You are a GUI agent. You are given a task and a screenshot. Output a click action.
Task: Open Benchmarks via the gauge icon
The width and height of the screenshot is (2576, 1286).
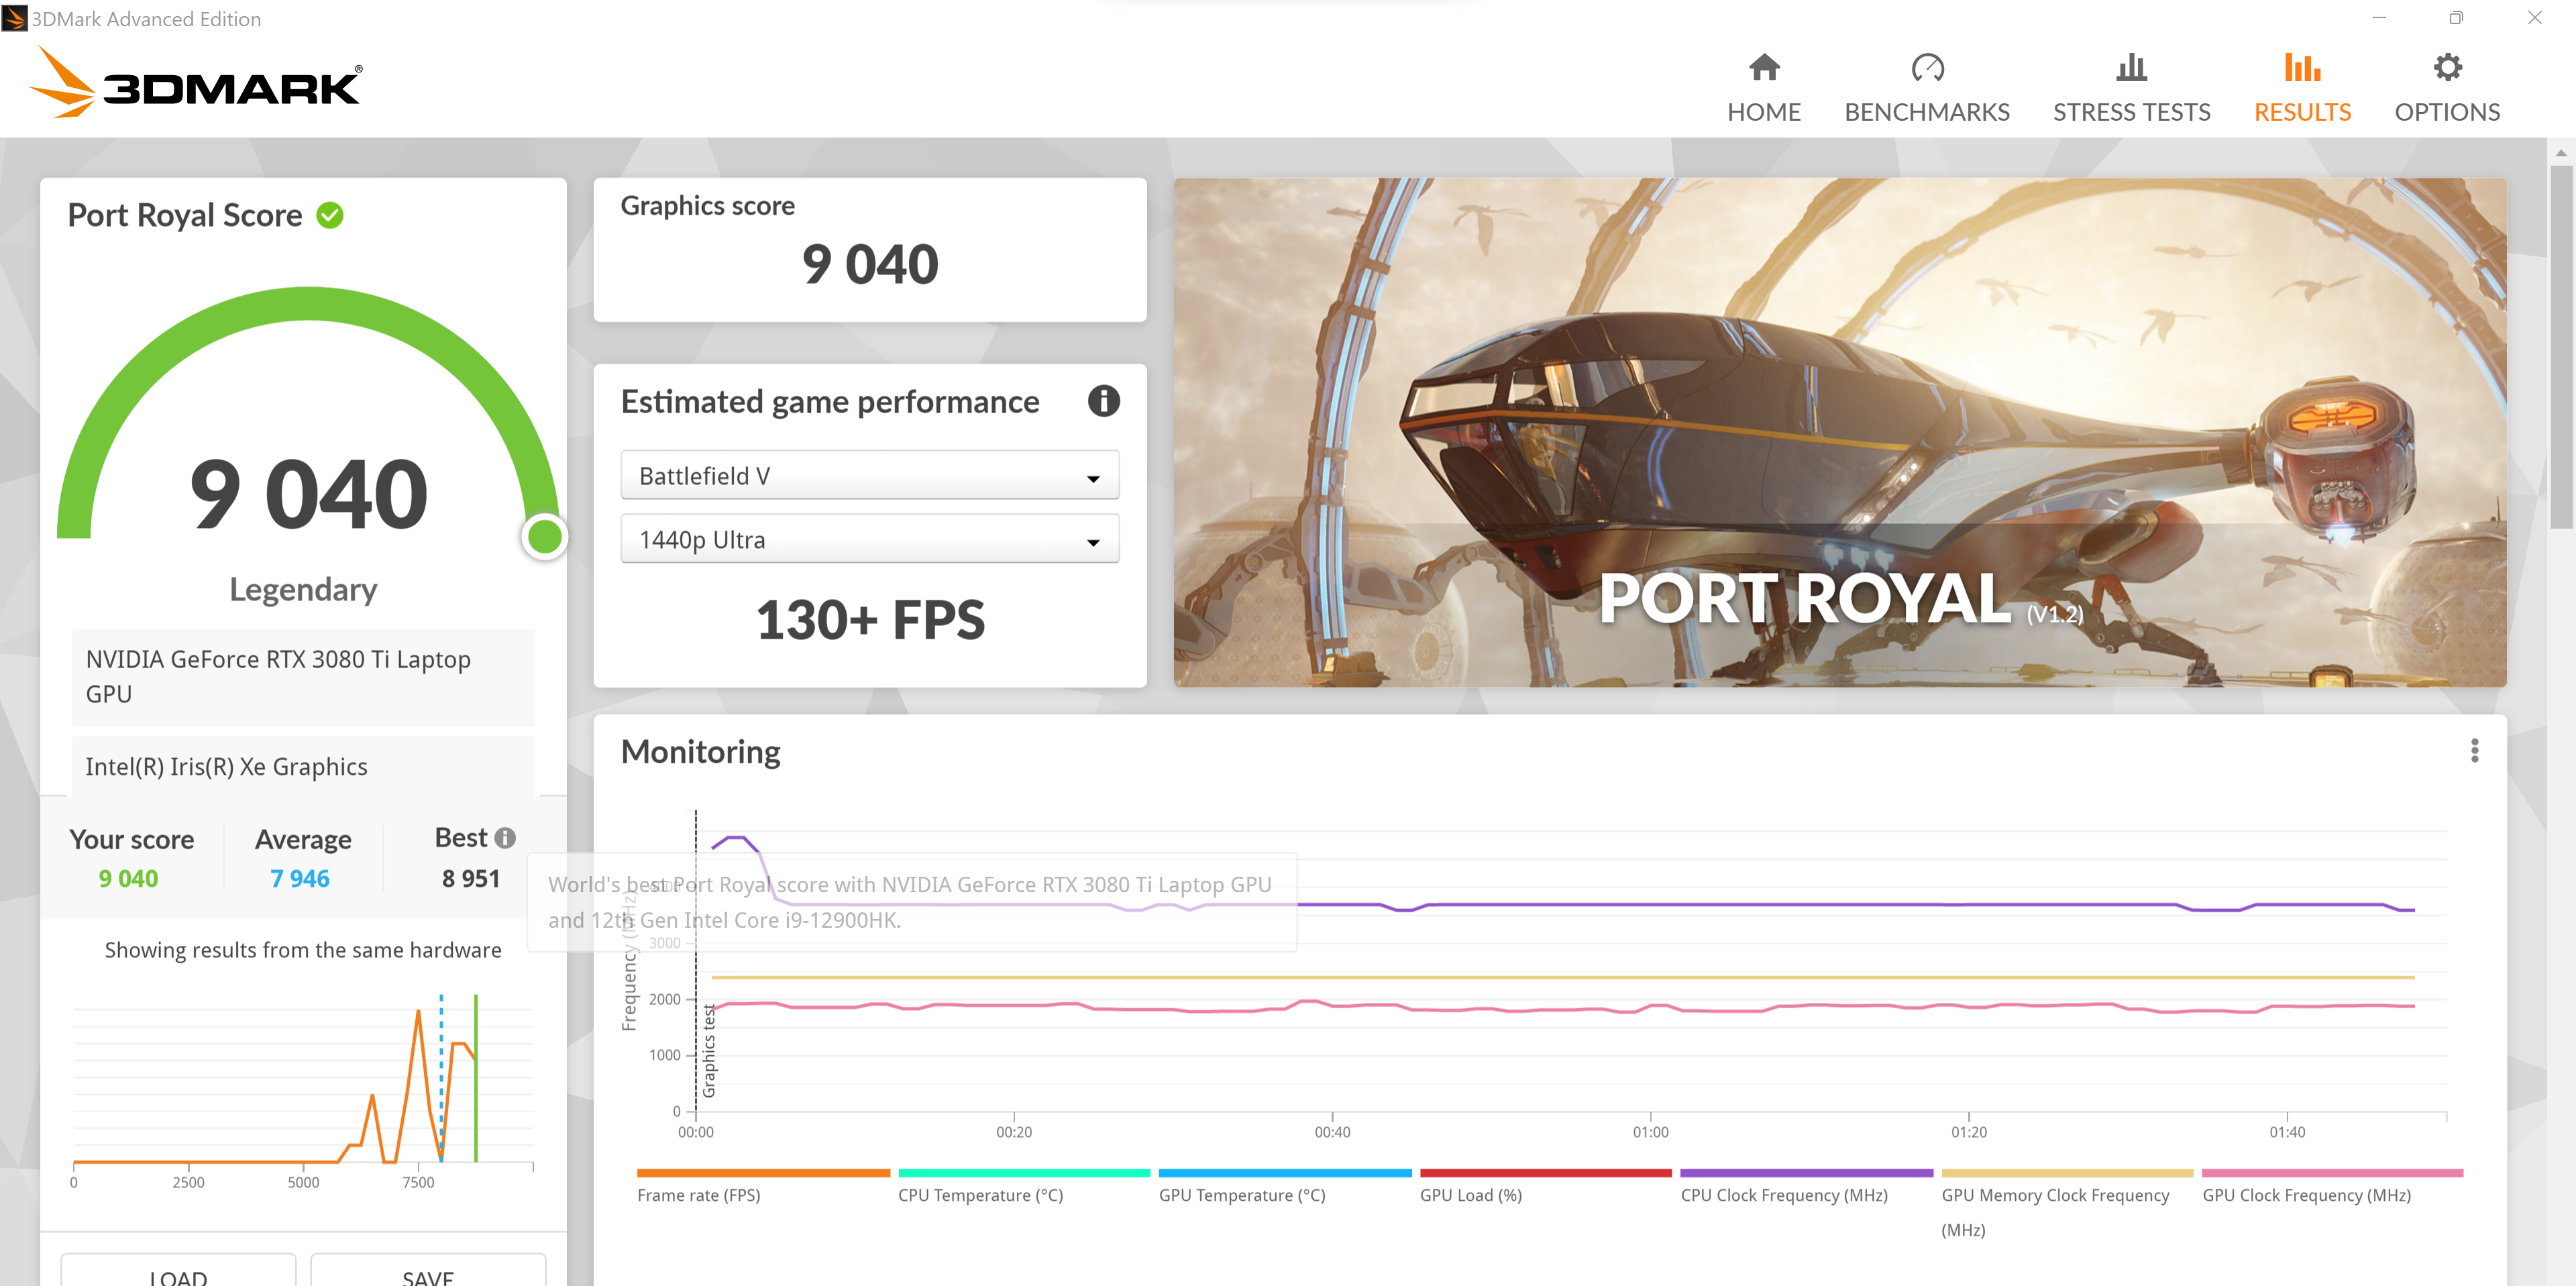coord(1926,67)
